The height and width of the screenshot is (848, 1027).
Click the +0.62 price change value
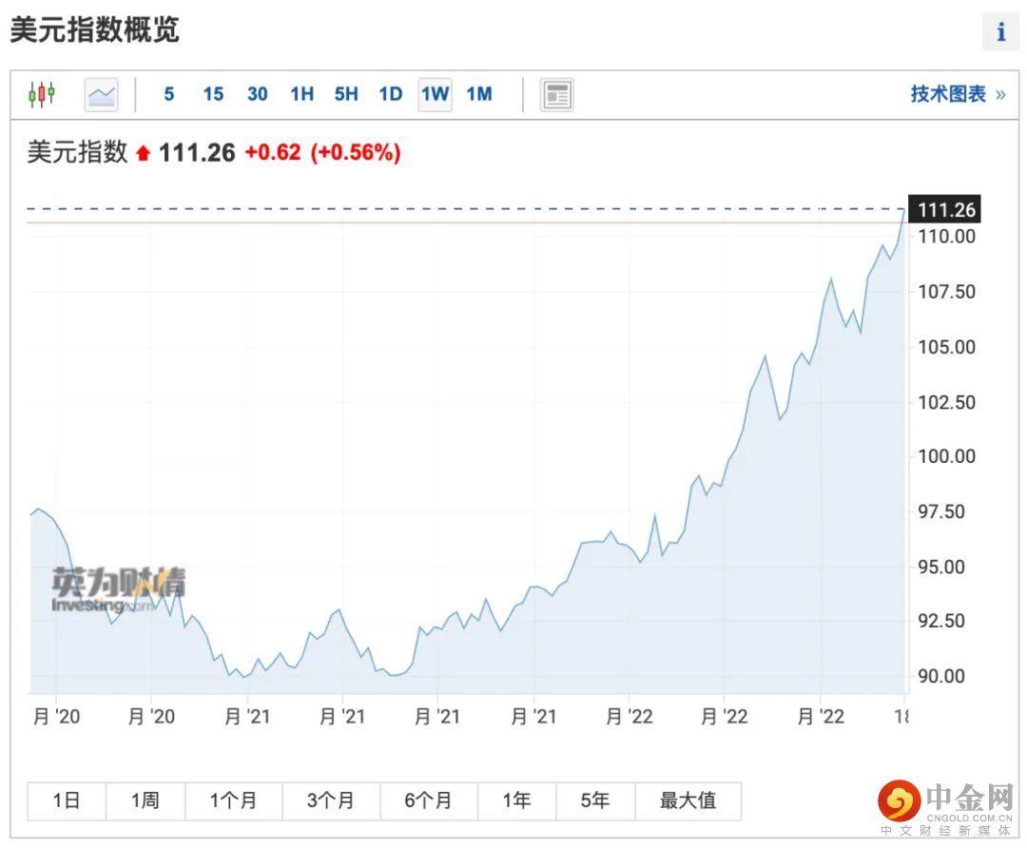[273, 152]
